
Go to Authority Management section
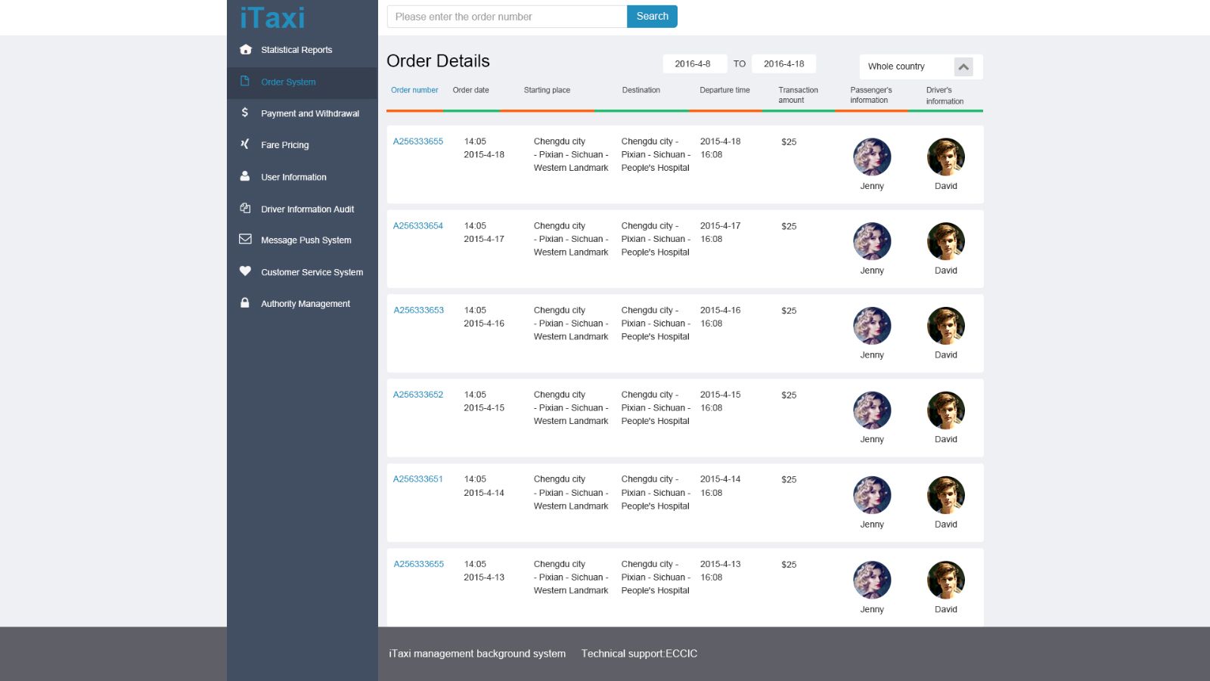tap(306, 304)
